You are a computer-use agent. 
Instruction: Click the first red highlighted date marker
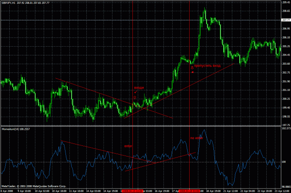coord(132,191)
